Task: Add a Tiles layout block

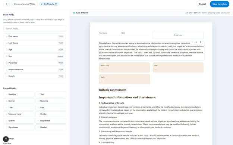Action: coord(19,108)
